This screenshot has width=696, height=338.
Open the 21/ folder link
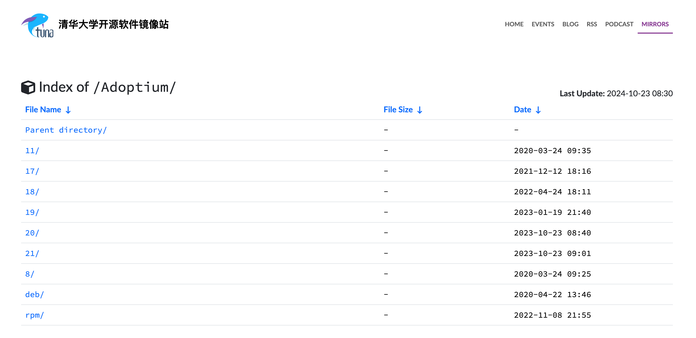[x=32, y=253]
